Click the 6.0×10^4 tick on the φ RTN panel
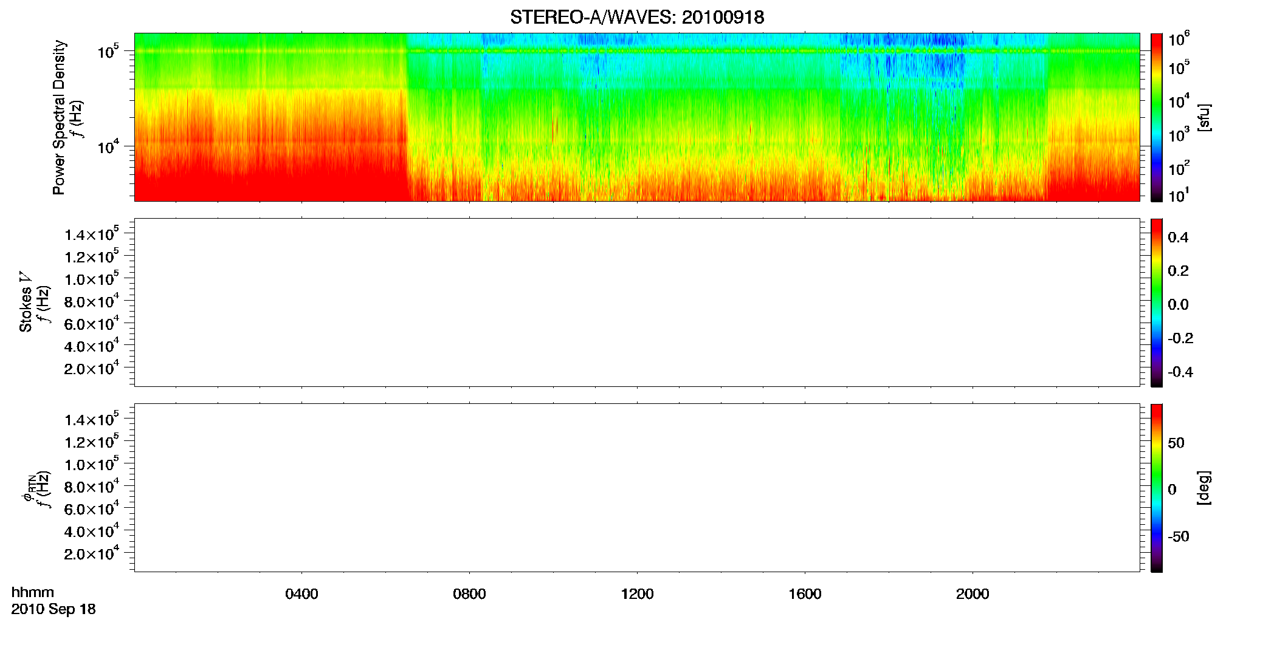Viewport: 1274px width, 656px height. point(92,508)
